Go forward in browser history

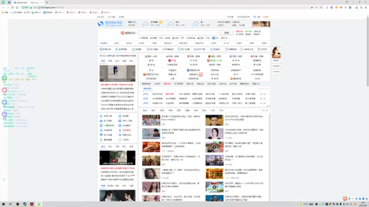point(8,7)
